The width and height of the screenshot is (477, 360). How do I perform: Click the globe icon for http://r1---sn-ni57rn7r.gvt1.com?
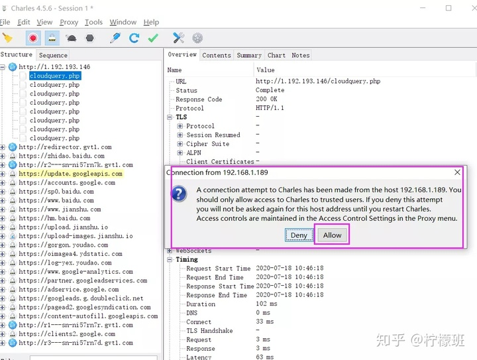click(x=13, y=325)
